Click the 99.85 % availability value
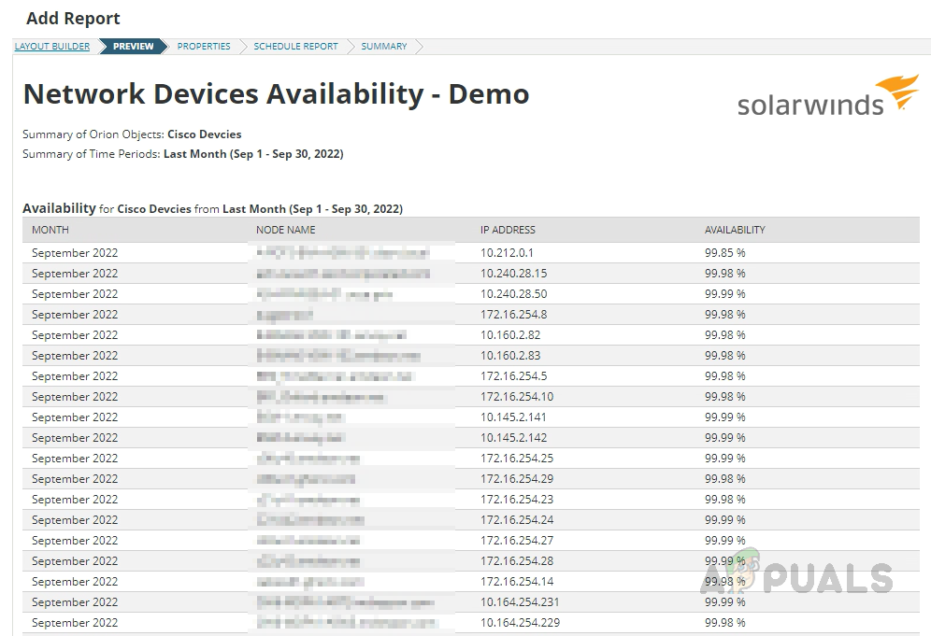Viewport: 931px width, 636px height. 724,253
